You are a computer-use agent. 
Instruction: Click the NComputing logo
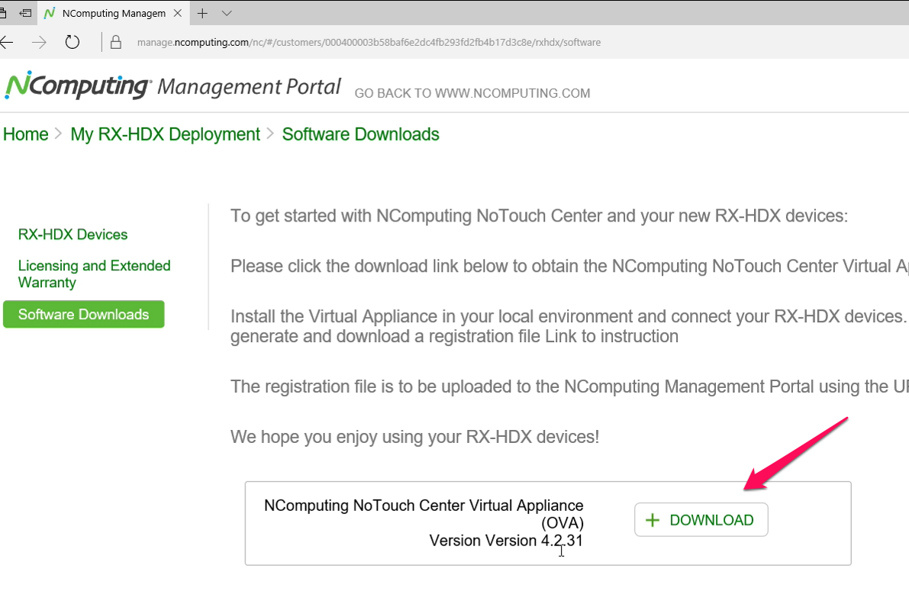coord(79,86)
